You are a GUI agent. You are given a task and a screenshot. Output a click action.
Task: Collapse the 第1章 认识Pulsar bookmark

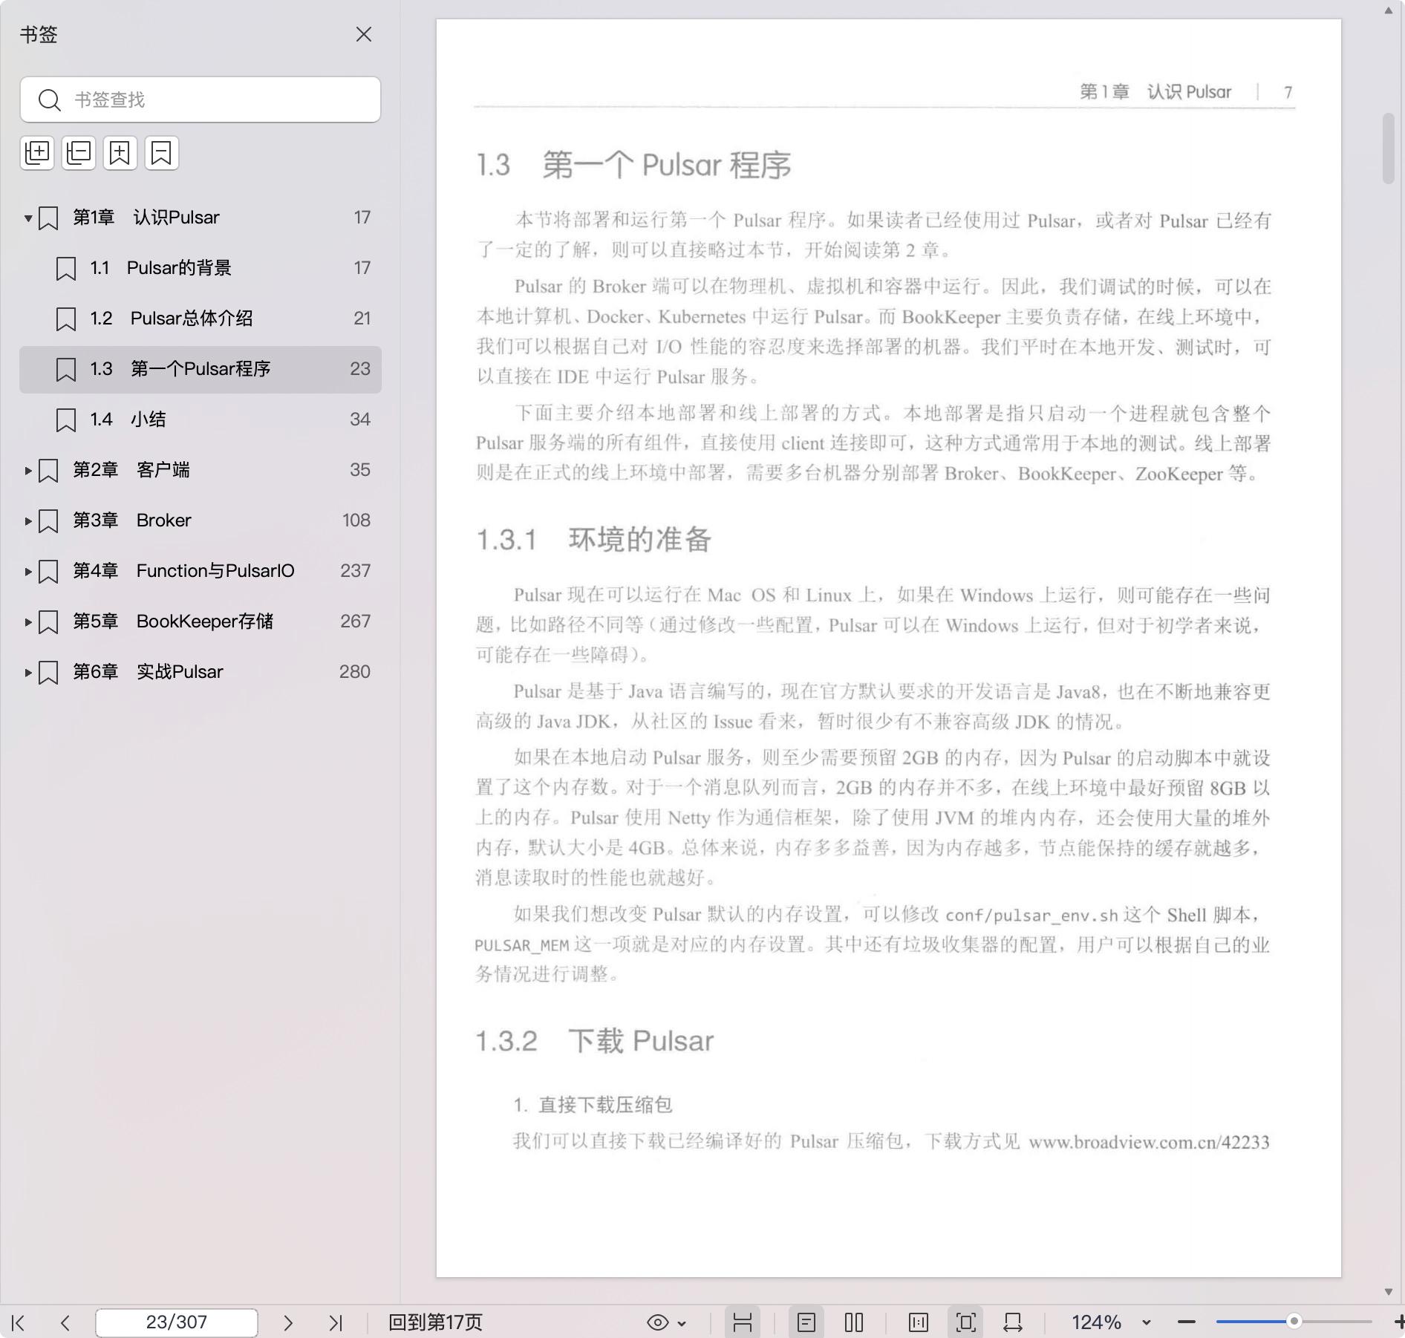(x=27, y=218)
